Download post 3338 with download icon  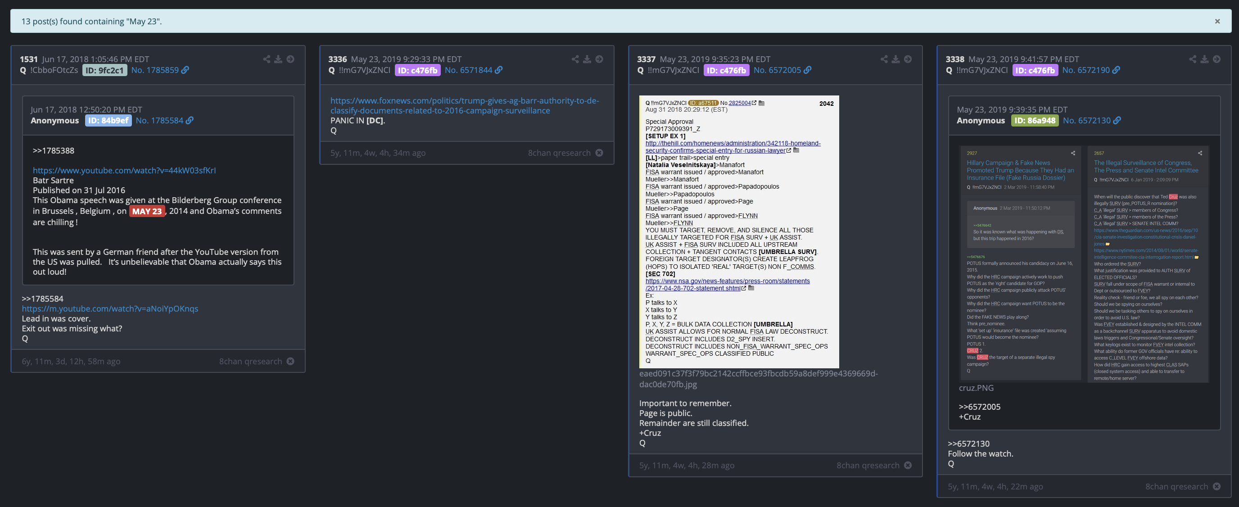[1204, 59]
